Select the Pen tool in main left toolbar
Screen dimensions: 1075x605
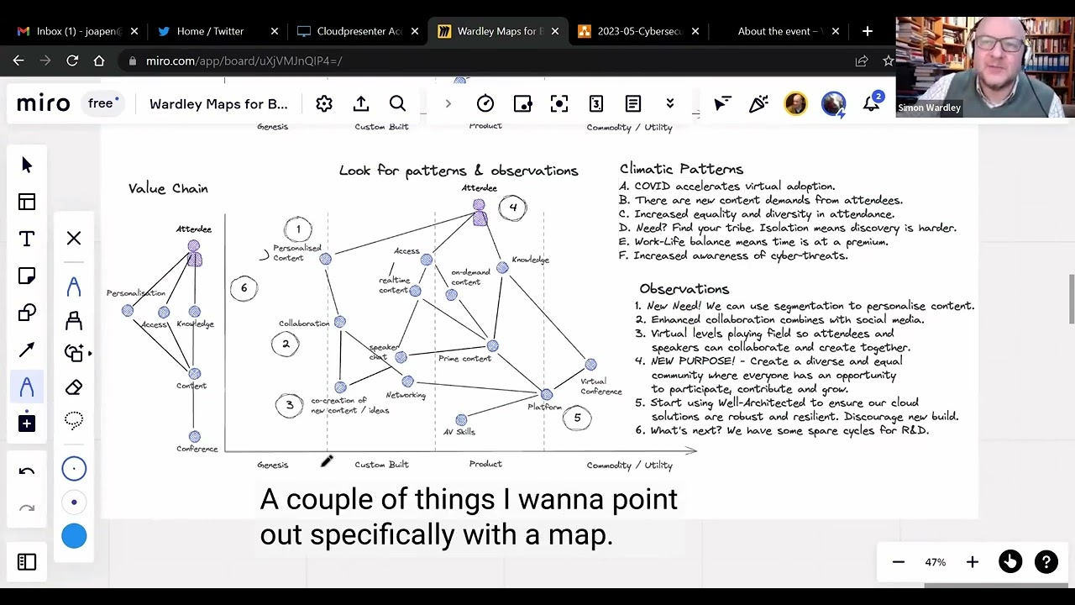coord(27,387)
